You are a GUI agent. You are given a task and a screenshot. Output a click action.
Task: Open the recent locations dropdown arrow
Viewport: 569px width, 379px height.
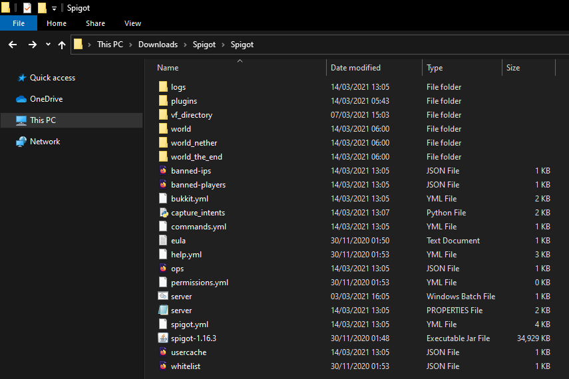pos(48,45)
